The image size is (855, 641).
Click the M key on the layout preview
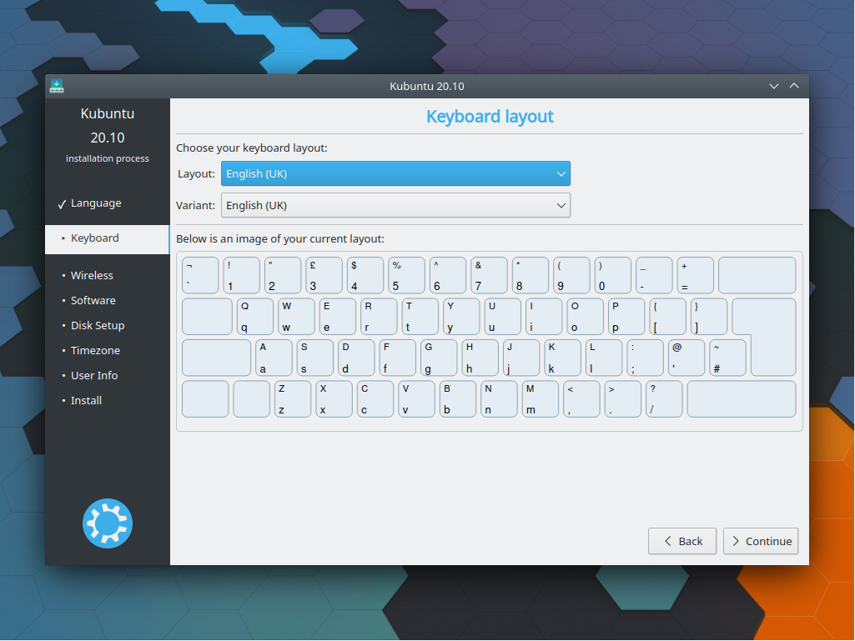tap(541, 399)
